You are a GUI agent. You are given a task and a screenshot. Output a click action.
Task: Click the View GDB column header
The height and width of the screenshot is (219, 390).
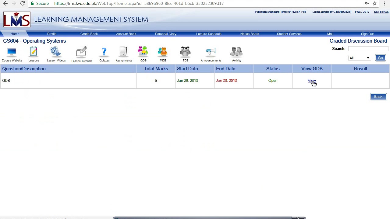click(x=312, y=69)
